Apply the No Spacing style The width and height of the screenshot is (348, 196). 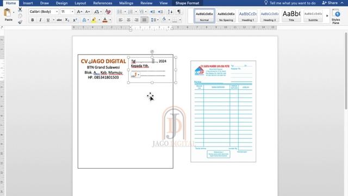[226, 16]
